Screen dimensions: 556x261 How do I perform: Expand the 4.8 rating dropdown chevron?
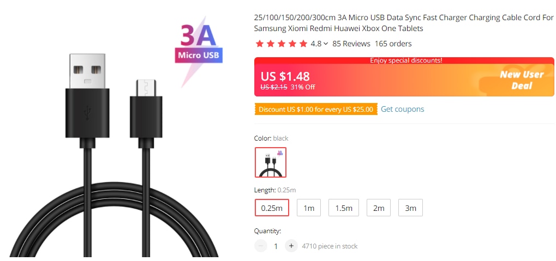tap(326, 44)
